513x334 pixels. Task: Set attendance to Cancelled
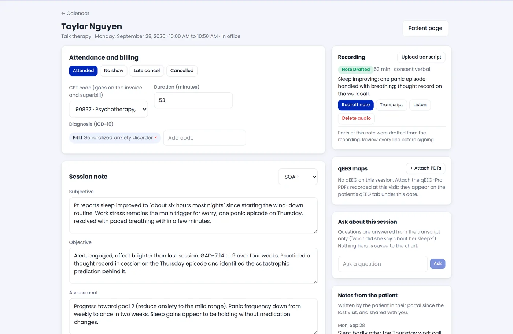182,71
